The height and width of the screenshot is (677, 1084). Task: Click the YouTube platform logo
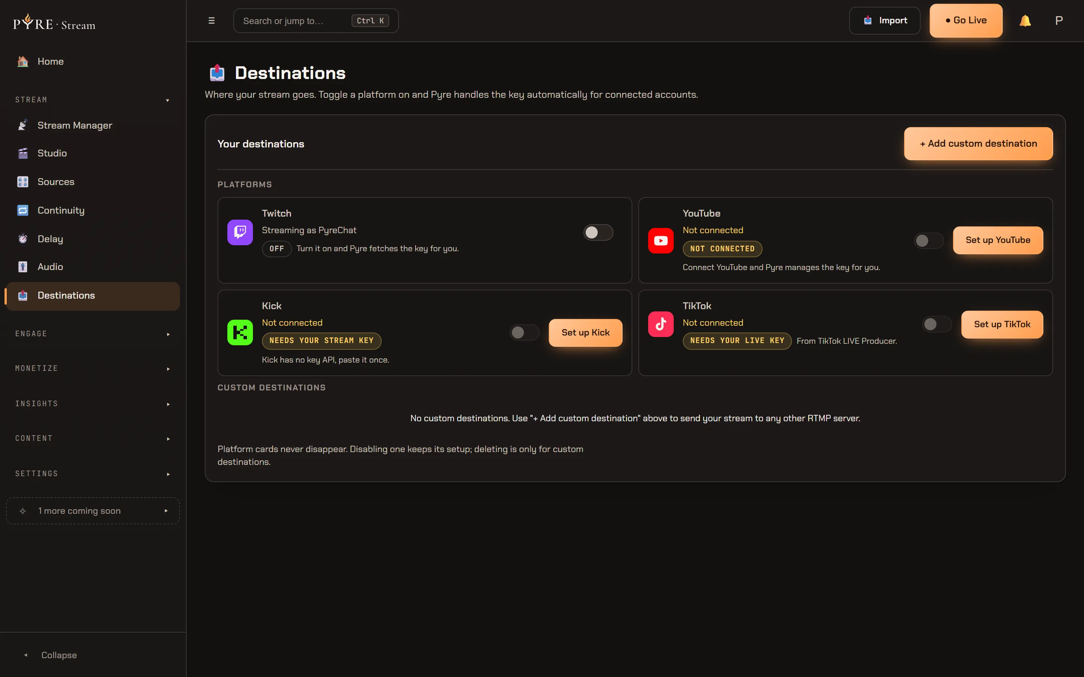tap(661, 240)
